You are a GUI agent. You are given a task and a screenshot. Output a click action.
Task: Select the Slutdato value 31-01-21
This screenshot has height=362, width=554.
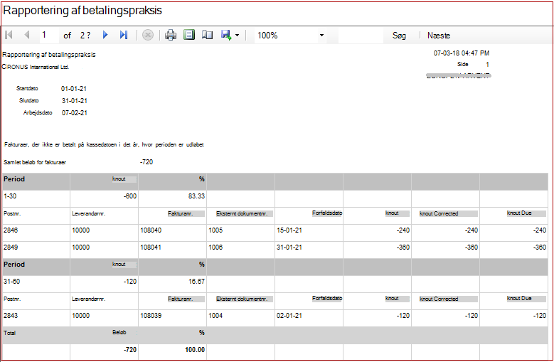75,101
